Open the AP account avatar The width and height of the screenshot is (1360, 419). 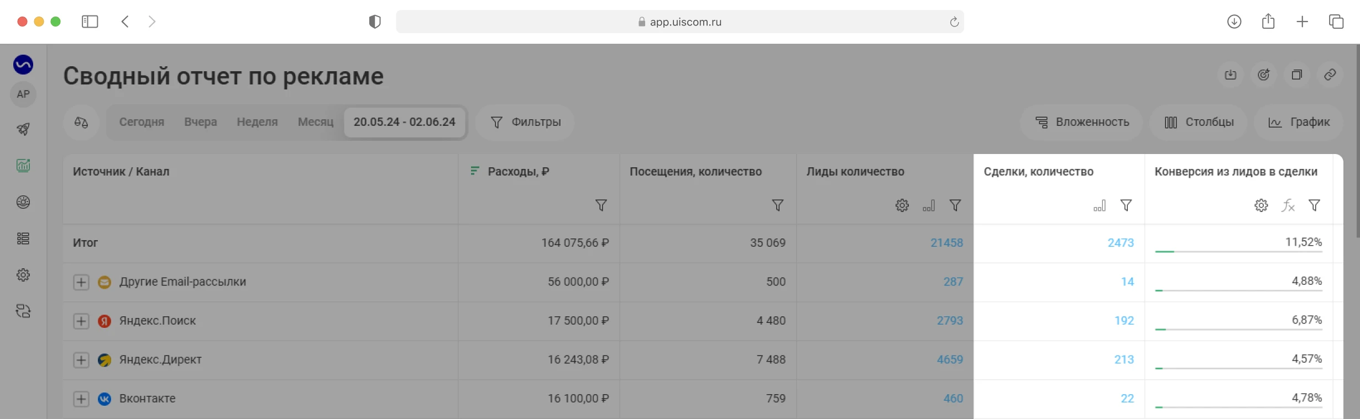click(23, 94)
